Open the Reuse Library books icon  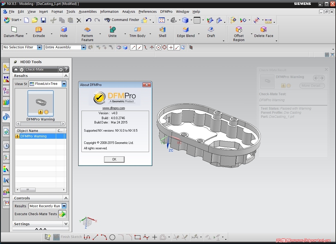coord(6,102)
